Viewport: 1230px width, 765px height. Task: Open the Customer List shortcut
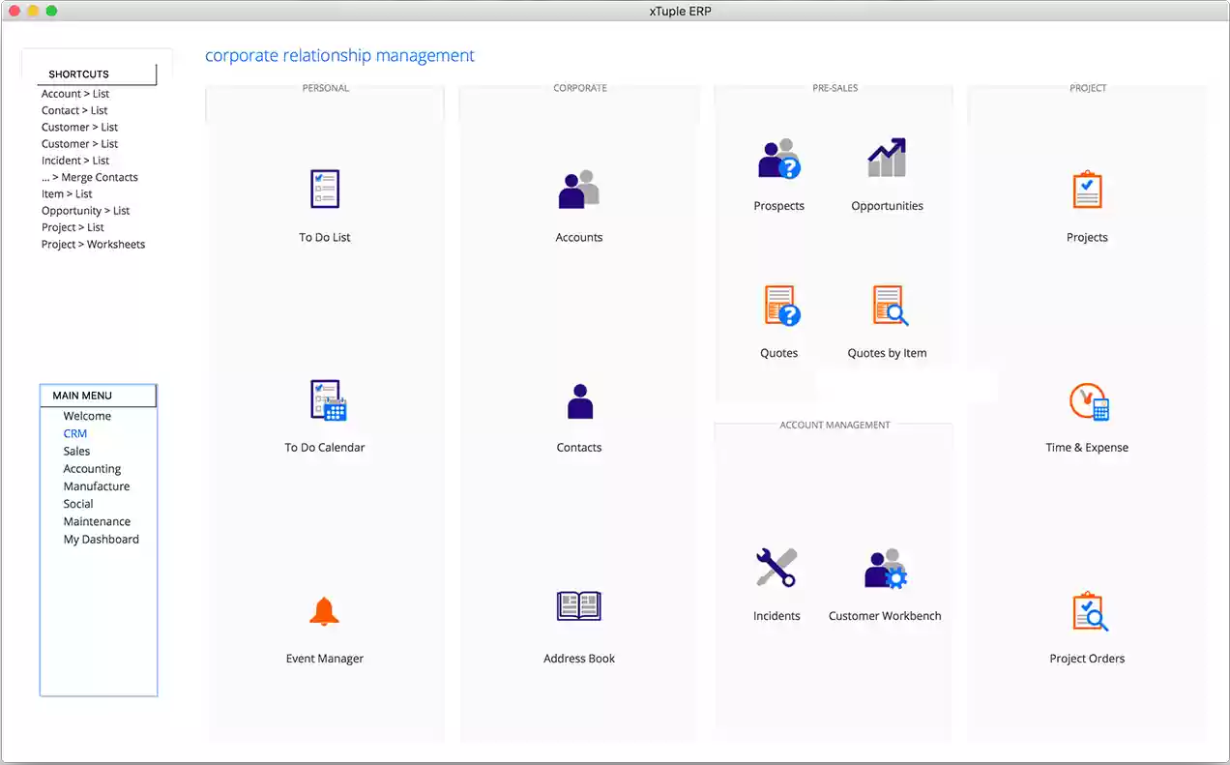(79, 127)
